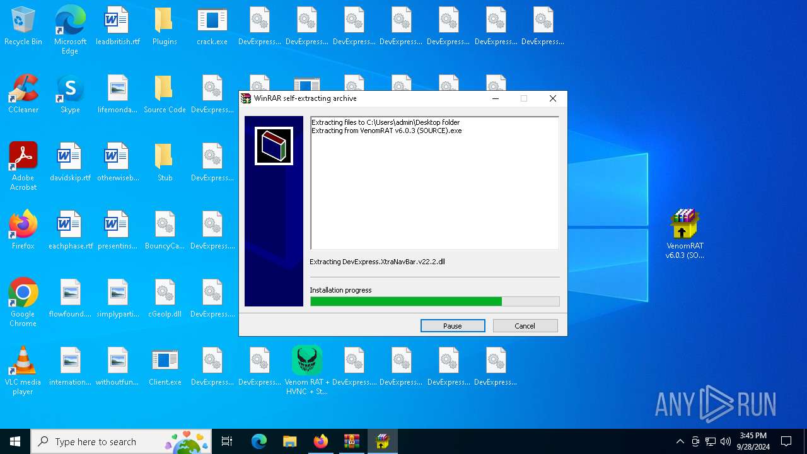This screenshot has width=807, height=454.
Task: Select flowfound... image file
Action: tap(70, 299)
